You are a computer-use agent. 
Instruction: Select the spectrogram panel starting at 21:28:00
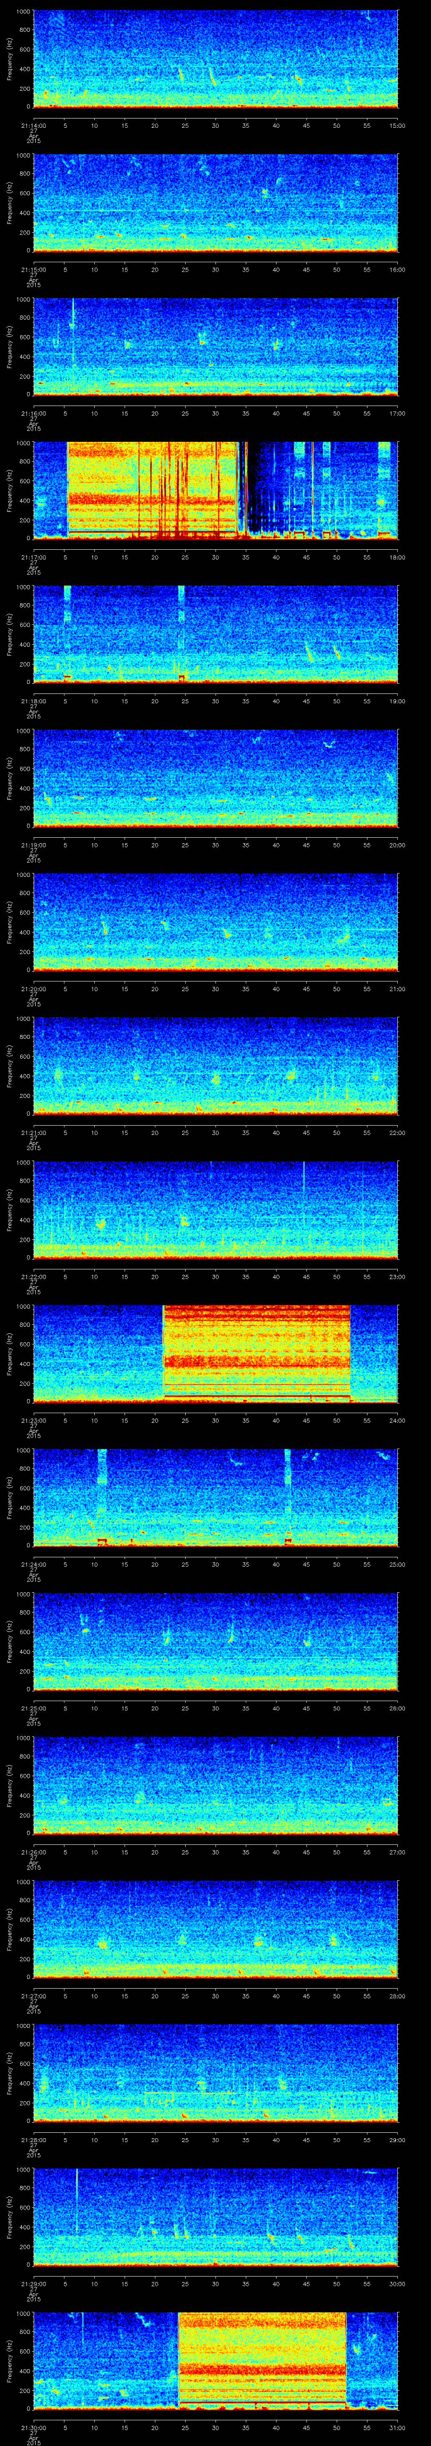tap(216, 2073)
